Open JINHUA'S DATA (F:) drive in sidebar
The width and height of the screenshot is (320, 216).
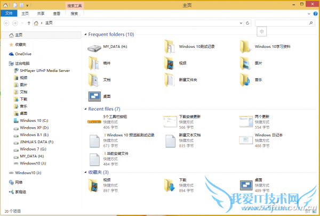click(34, 142)
